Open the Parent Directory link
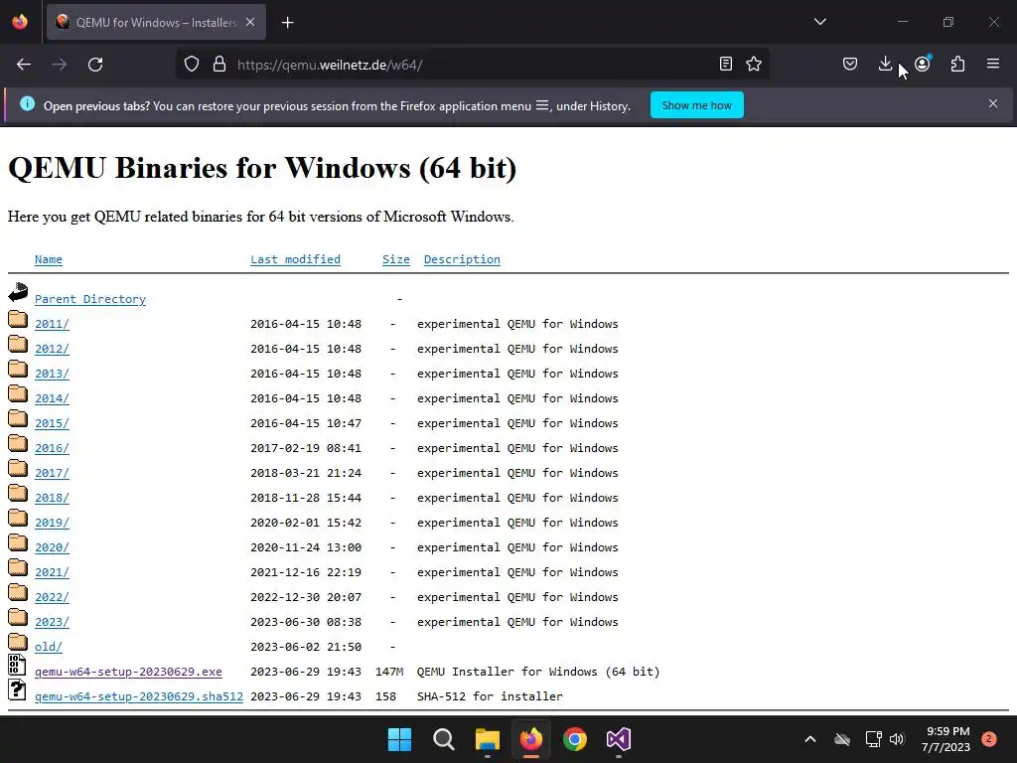1017x763 pixels. click(x=90, y=299)
